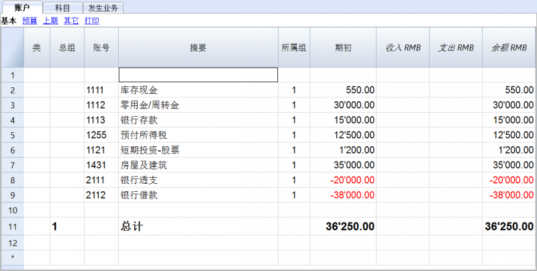537x271 pixels.
Task: Click row header number 11
Action: [x=12, y=227]
